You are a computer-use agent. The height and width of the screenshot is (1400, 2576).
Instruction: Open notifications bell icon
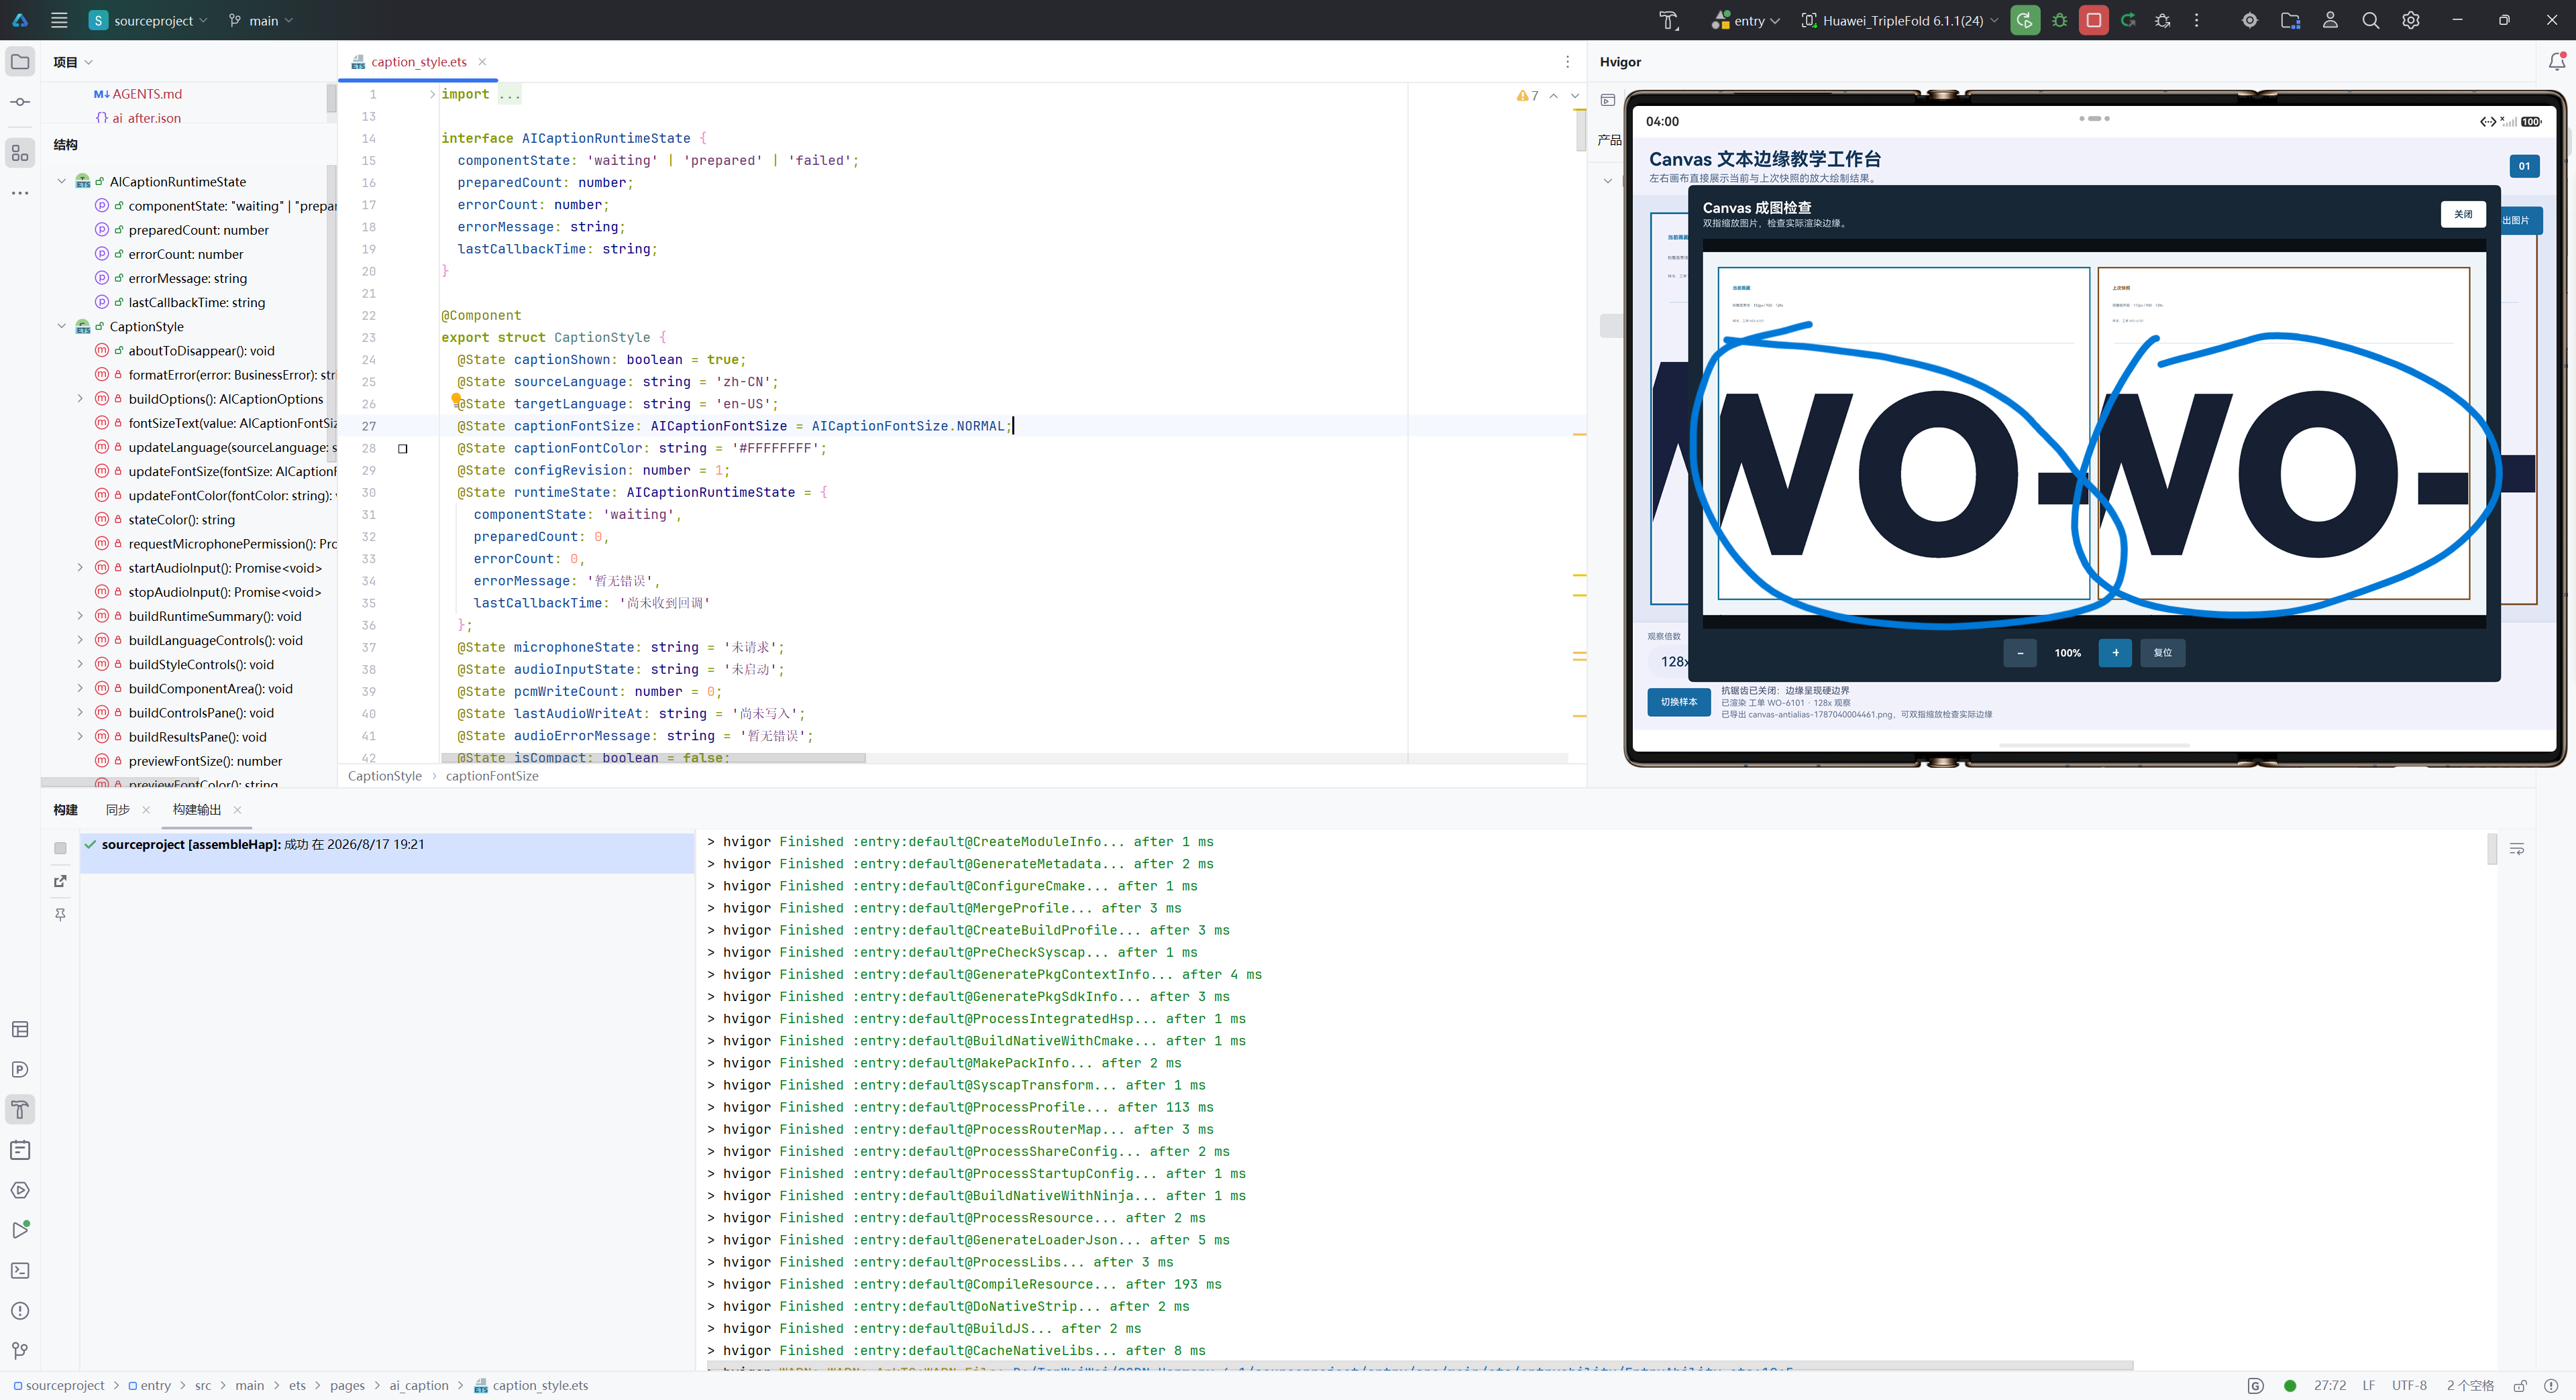click(x=2556, y=62)
